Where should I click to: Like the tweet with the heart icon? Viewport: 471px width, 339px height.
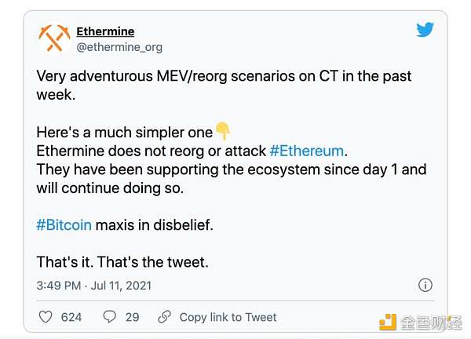click(45, 317)
